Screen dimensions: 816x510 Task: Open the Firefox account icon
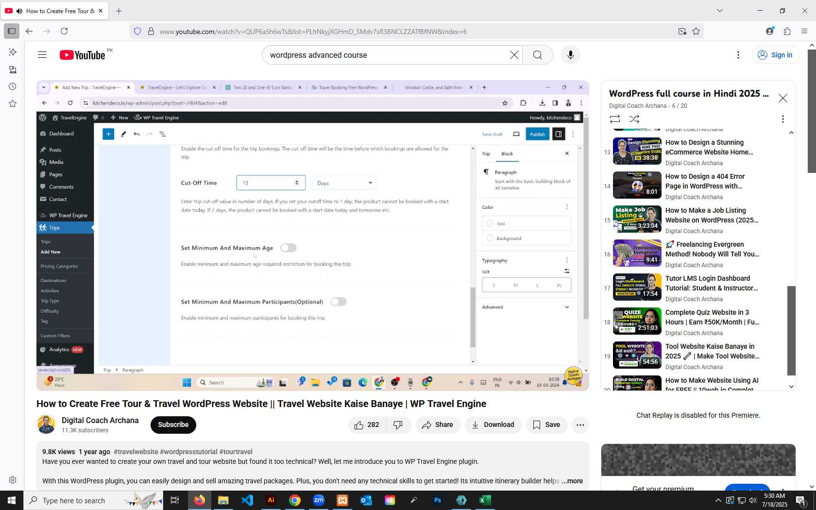(x=770, y=31)
